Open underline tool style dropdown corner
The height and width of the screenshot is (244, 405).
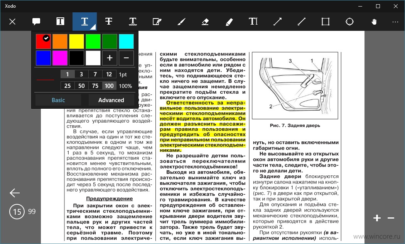pos(94,27)
